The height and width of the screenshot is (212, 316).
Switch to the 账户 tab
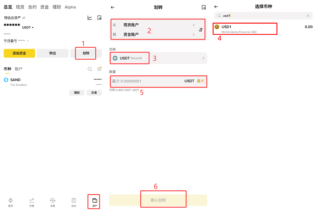[18, 69]
